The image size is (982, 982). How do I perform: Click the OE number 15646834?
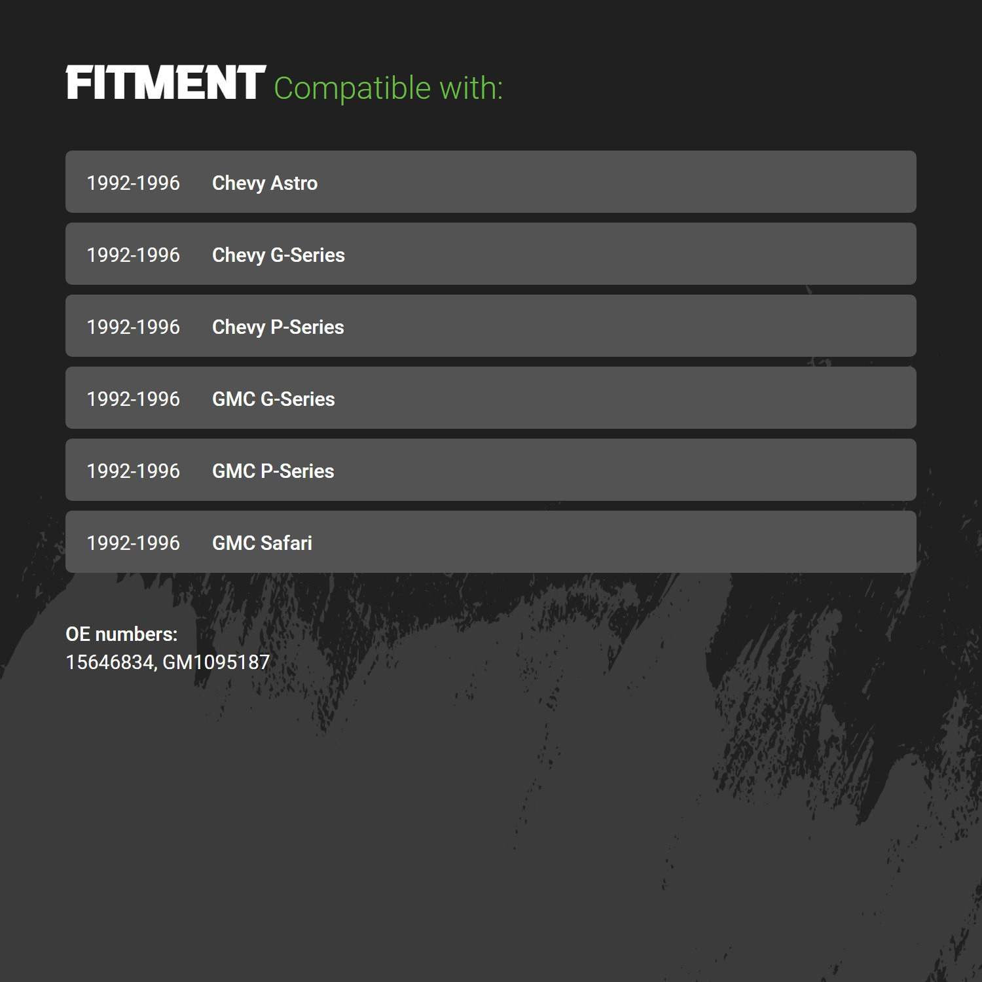point(109,663)
